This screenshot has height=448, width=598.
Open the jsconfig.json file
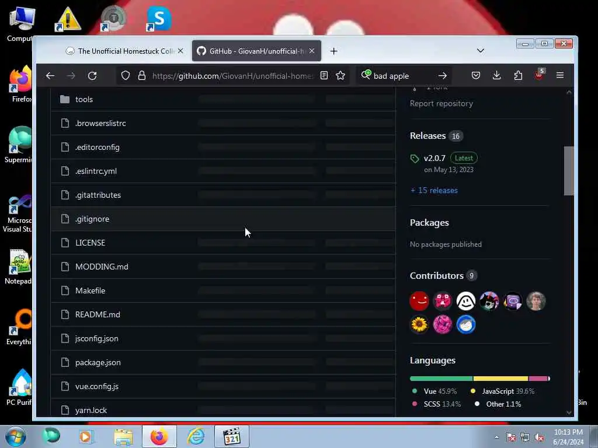coord(96,339)
